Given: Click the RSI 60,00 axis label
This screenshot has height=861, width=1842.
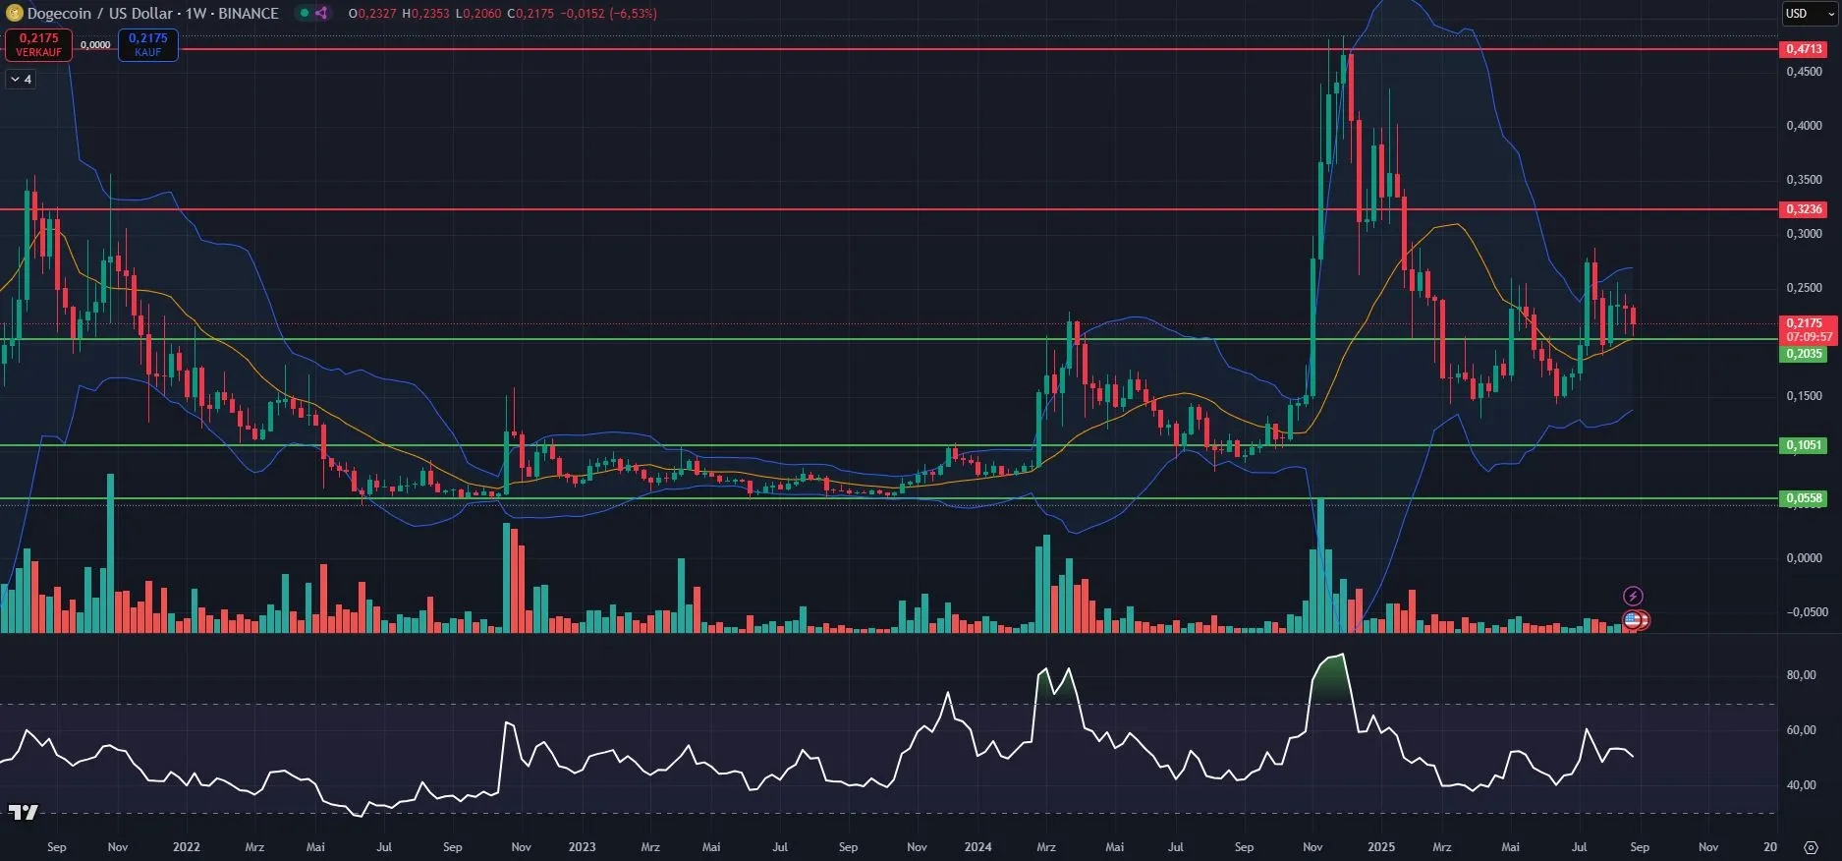Looking at the screenshot, I should point(1801,730).
